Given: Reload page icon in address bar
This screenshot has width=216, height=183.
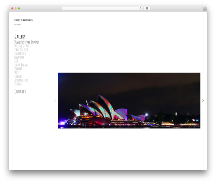Looking at the screenshot, I should (x=140, y=8).
